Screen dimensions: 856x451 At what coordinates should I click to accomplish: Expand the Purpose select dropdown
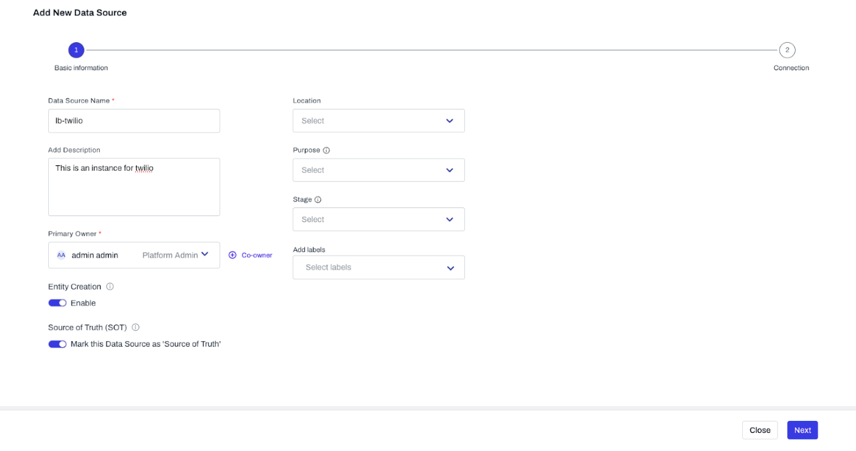point(378,171)
